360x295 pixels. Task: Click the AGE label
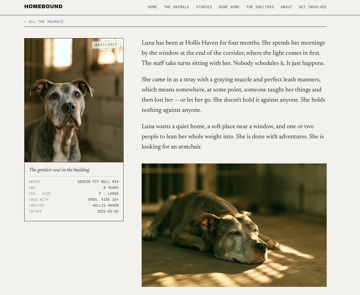32,188
